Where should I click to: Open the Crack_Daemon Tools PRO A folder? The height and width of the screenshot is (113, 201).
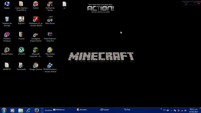click(x=21, y=6)
